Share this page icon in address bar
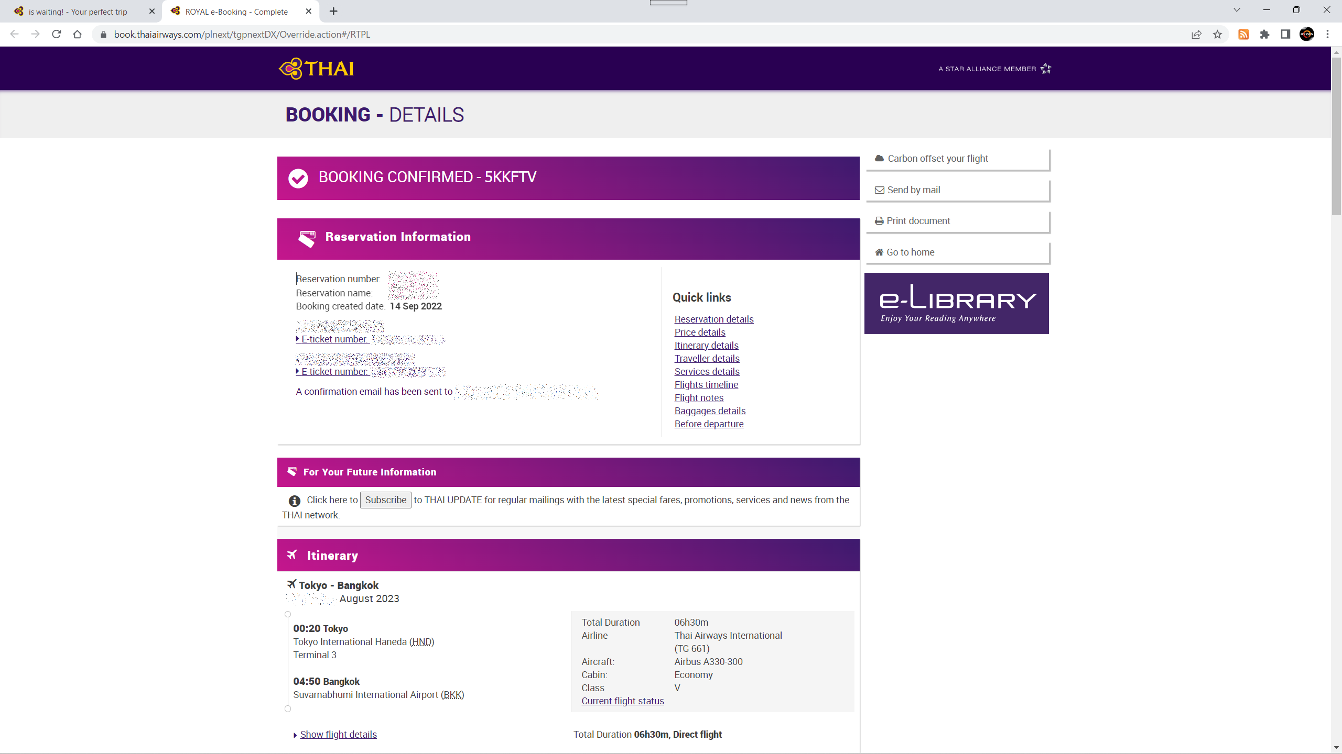Screen dimensions: 1342x754 tap(1196, 35)
